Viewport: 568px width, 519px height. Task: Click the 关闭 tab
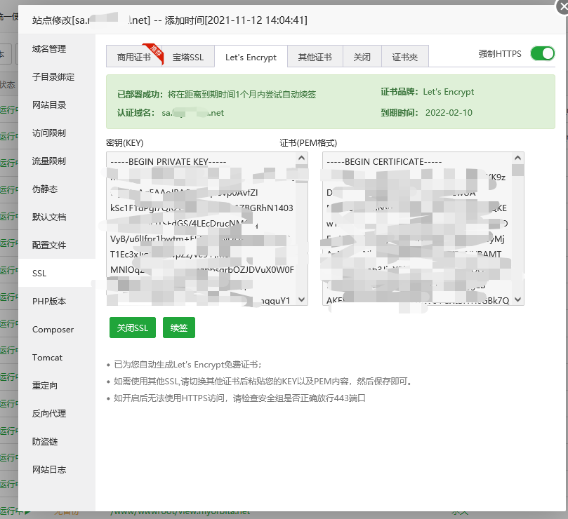coord(362,58)
